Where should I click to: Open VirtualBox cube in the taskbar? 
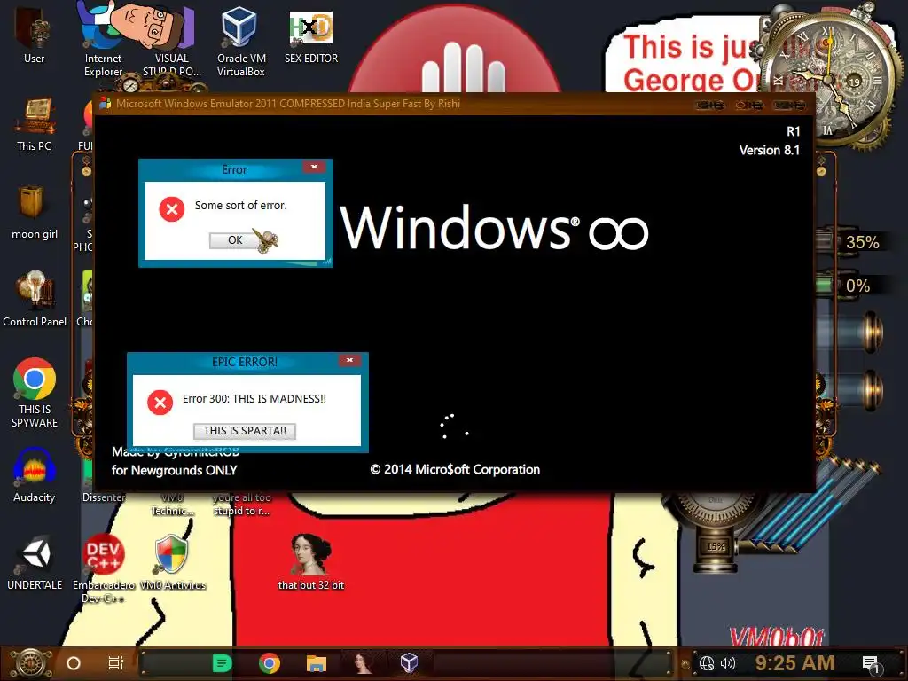pos(410,663)
